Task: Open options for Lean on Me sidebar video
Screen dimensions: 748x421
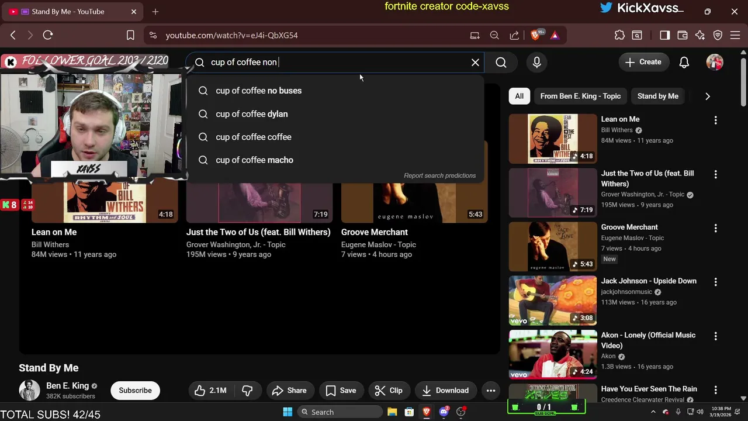Action: (715, 120)
